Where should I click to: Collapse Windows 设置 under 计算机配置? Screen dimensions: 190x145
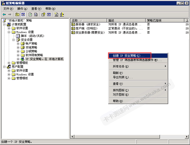coord(9,32)
